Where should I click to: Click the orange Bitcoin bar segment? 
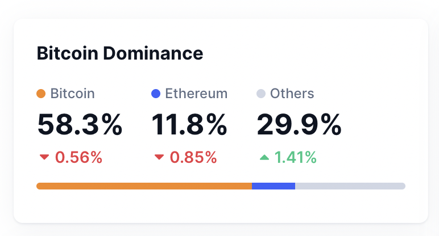(144, 186)
